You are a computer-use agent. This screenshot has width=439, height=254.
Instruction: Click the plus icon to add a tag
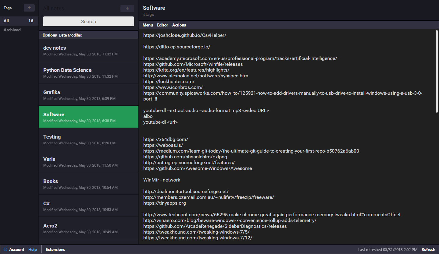click(29, 8)
